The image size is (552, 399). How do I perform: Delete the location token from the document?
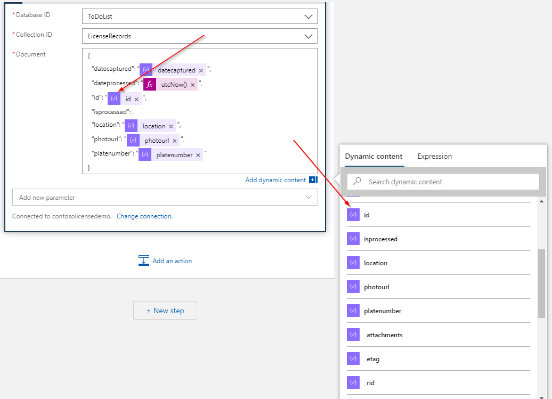click(171, 126)
